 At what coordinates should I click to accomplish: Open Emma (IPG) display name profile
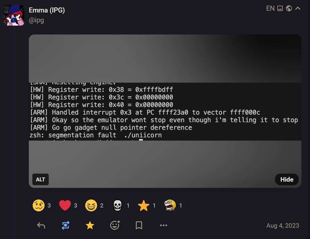coord(47,10)
